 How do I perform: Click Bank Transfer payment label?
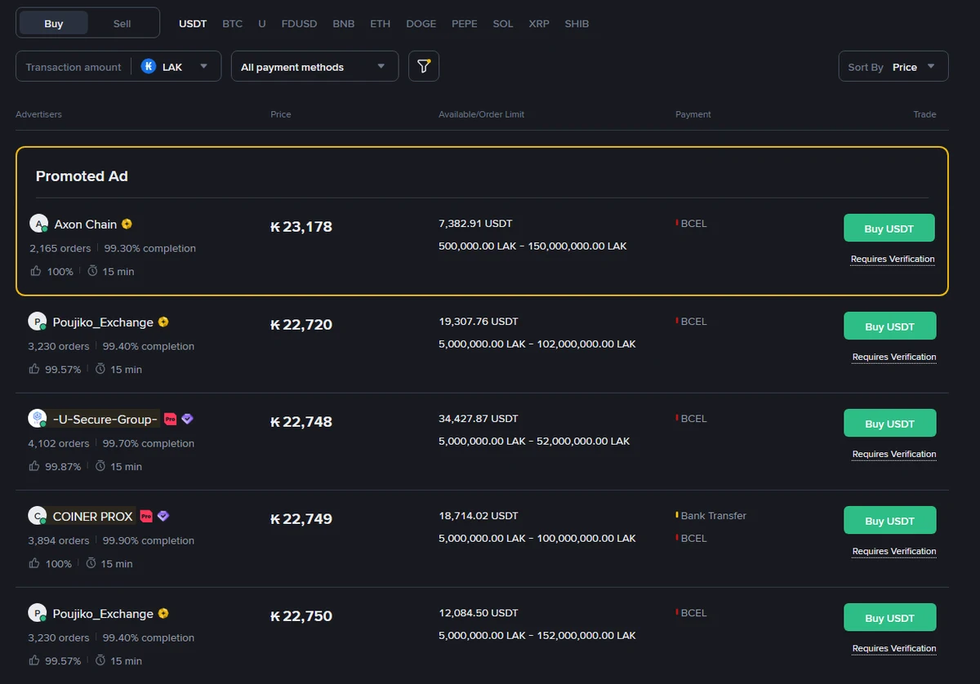(714, 516)
